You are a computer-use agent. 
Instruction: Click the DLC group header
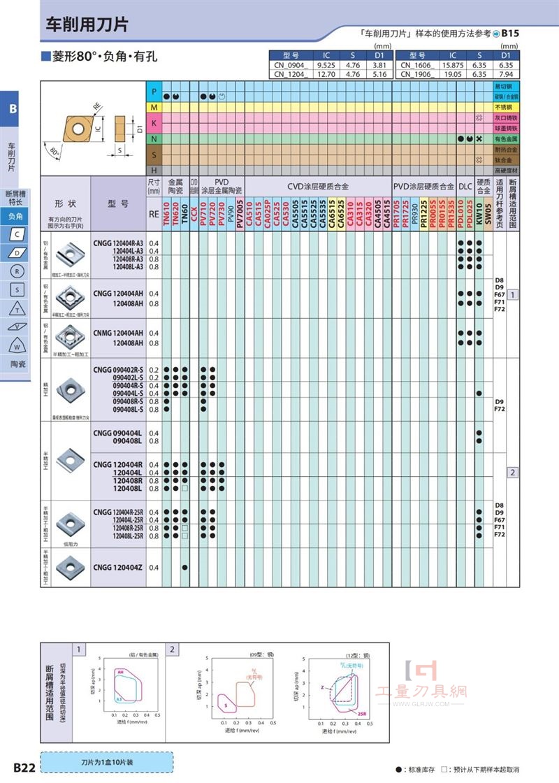click(x=465, y=186)
